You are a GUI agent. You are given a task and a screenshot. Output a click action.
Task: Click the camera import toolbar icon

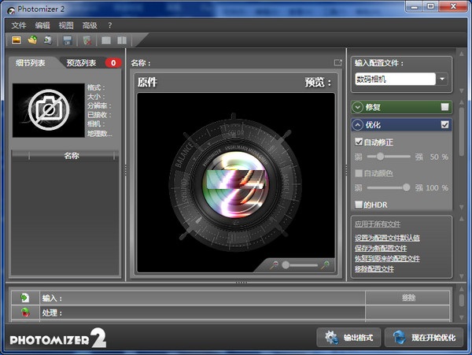(48, 40)
